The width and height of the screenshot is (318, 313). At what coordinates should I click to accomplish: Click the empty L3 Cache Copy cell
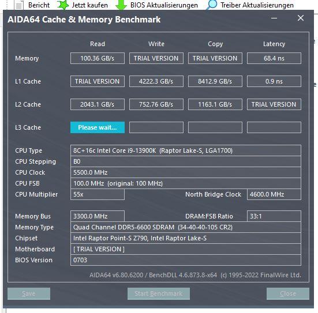215,127
